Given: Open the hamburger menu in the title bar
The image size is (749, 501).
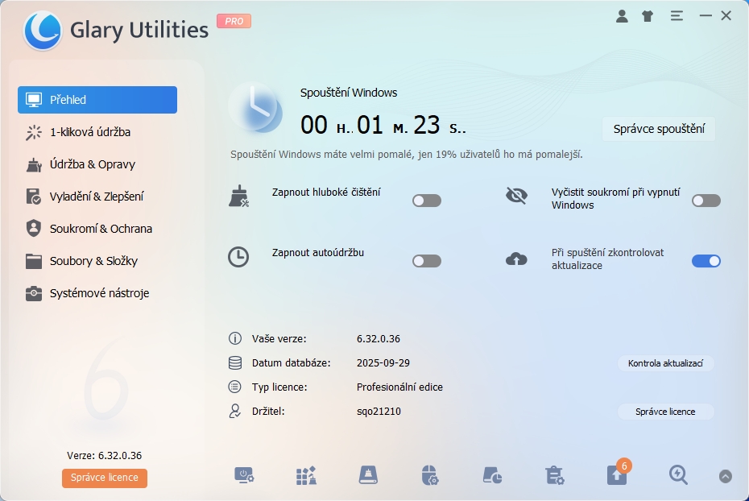Looking at the screenshot, I should pos(677,15).
